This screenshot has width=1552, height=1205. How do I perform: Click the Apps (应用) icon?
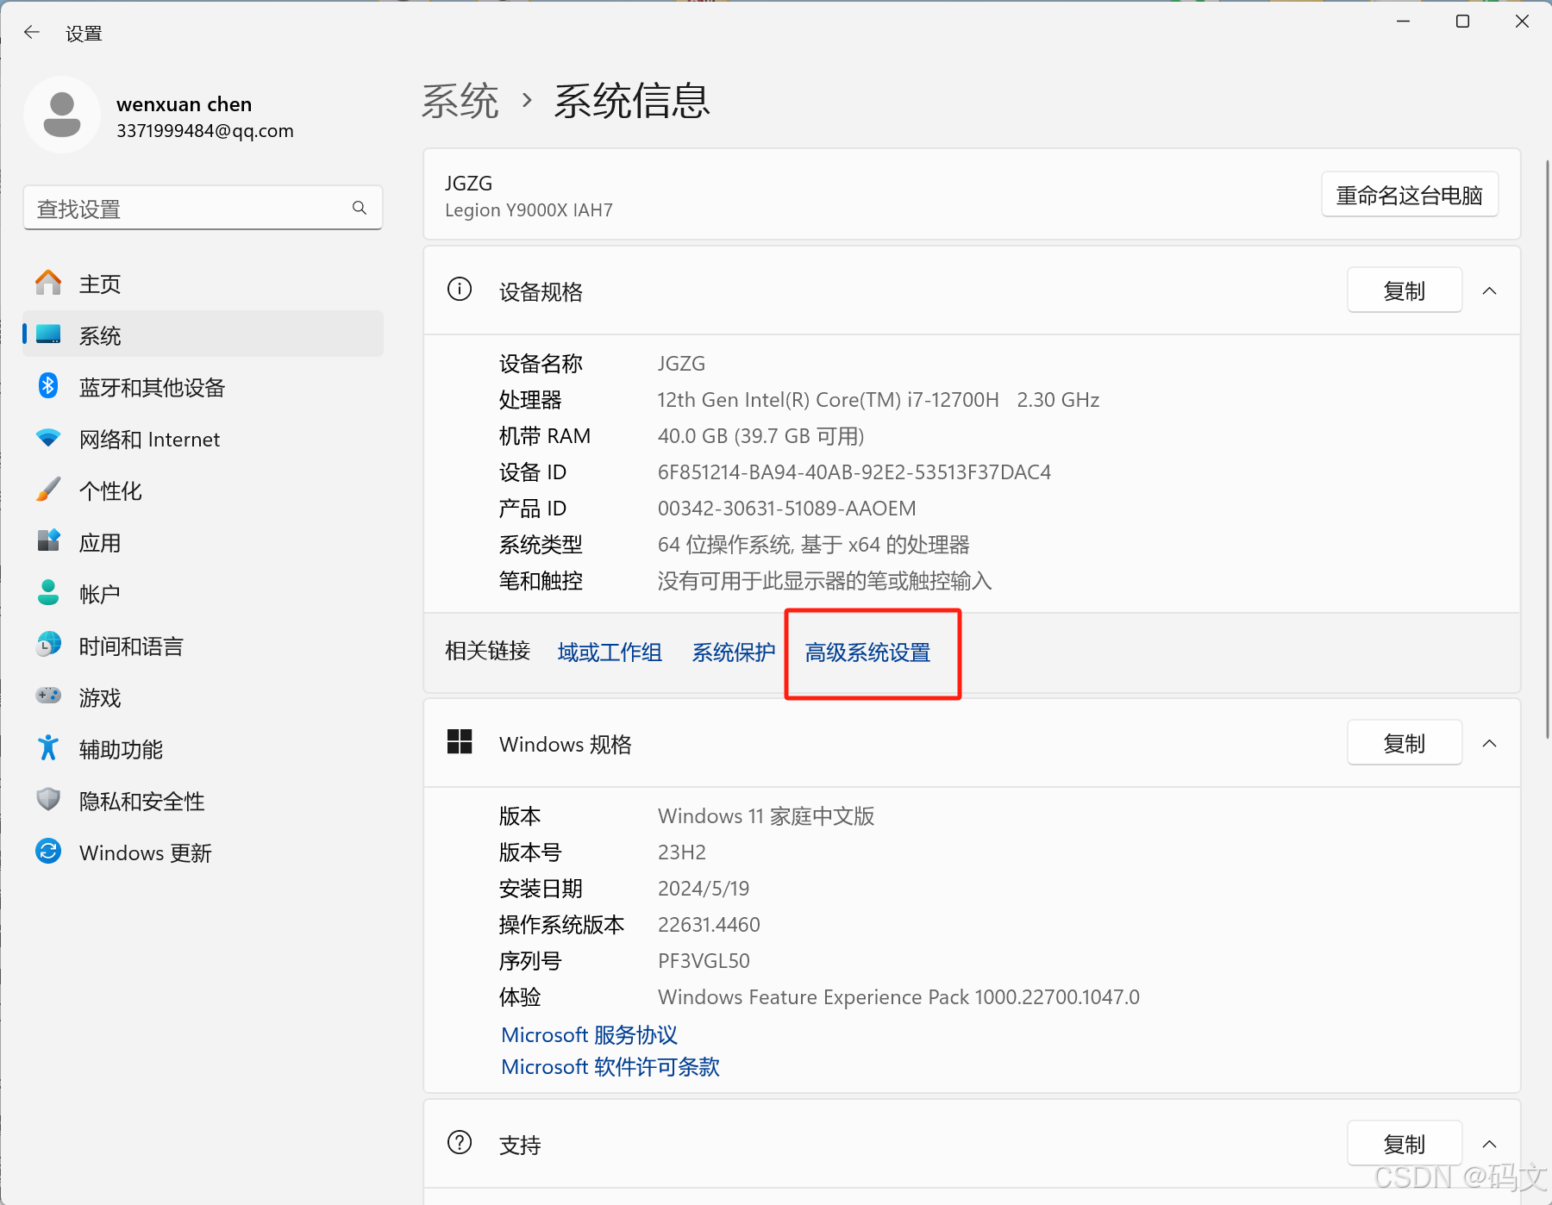48,541
